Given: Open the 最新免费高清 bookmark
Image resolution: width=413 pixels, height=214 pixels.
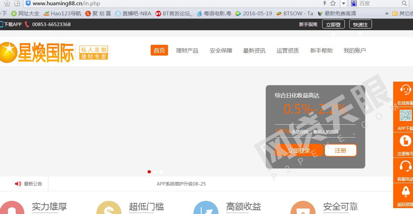Looking at the screenshot, I should pos(337,14).
